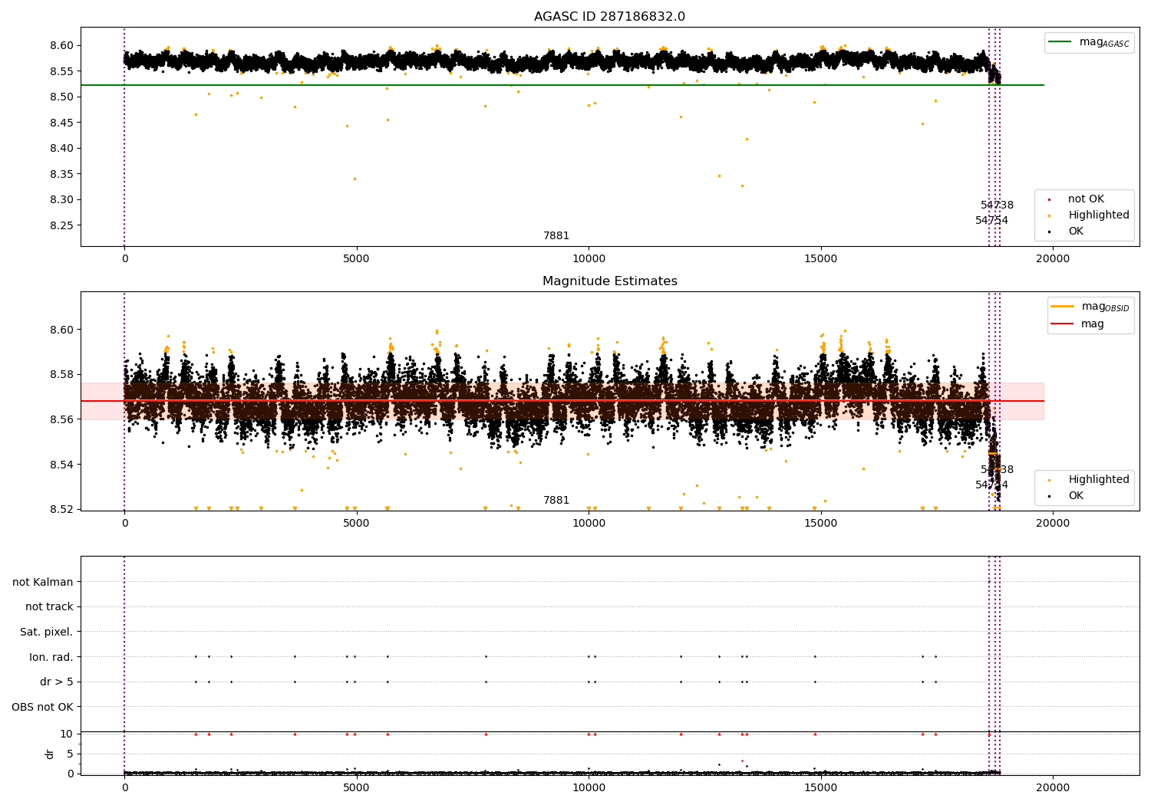Viewport: 1151px width, 805px height.
Task: Click the 20000 x-tick under top plot
Action: 1053,259
